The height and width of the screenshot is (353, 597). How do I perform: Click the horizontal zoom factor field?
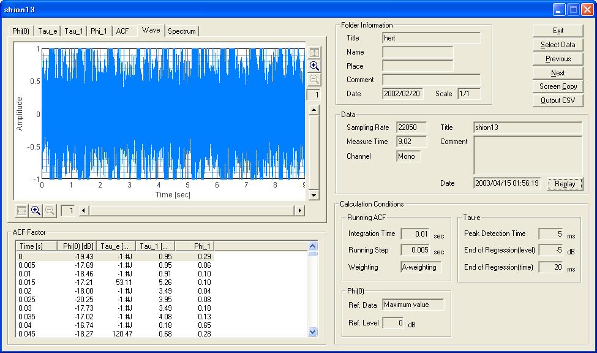pos(68,210)
